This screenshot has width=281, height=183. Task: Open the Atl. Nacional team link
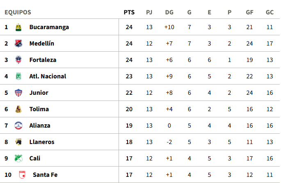[48, 76]
